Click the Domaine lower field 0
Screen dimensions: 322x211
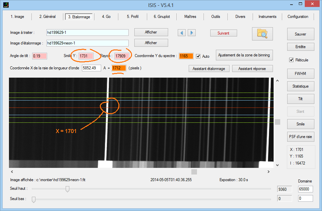coord(305,198)
